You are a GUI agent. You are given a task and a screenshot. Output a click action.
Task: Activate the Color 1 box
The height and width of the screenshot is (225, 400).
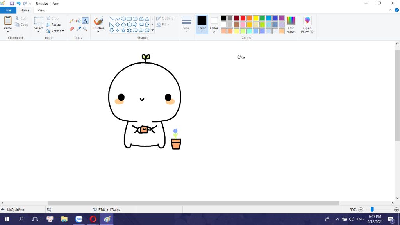point(202,25)
